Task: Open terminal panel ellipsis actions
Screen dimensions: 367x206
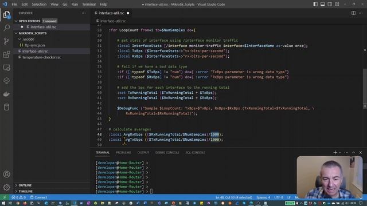Action: tap(346, 153)
